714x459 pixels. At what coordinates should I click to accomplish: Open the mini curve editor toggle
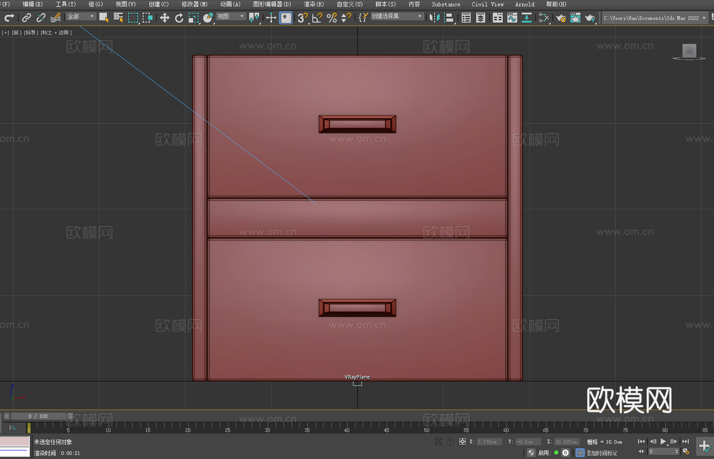13,427
